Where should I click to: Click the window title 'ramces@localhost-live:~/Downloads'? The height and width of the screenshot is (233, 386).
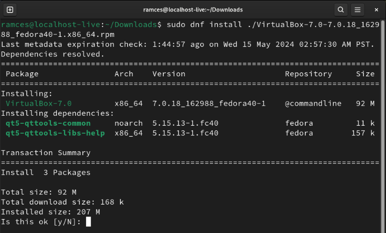(x=193, y=10)
